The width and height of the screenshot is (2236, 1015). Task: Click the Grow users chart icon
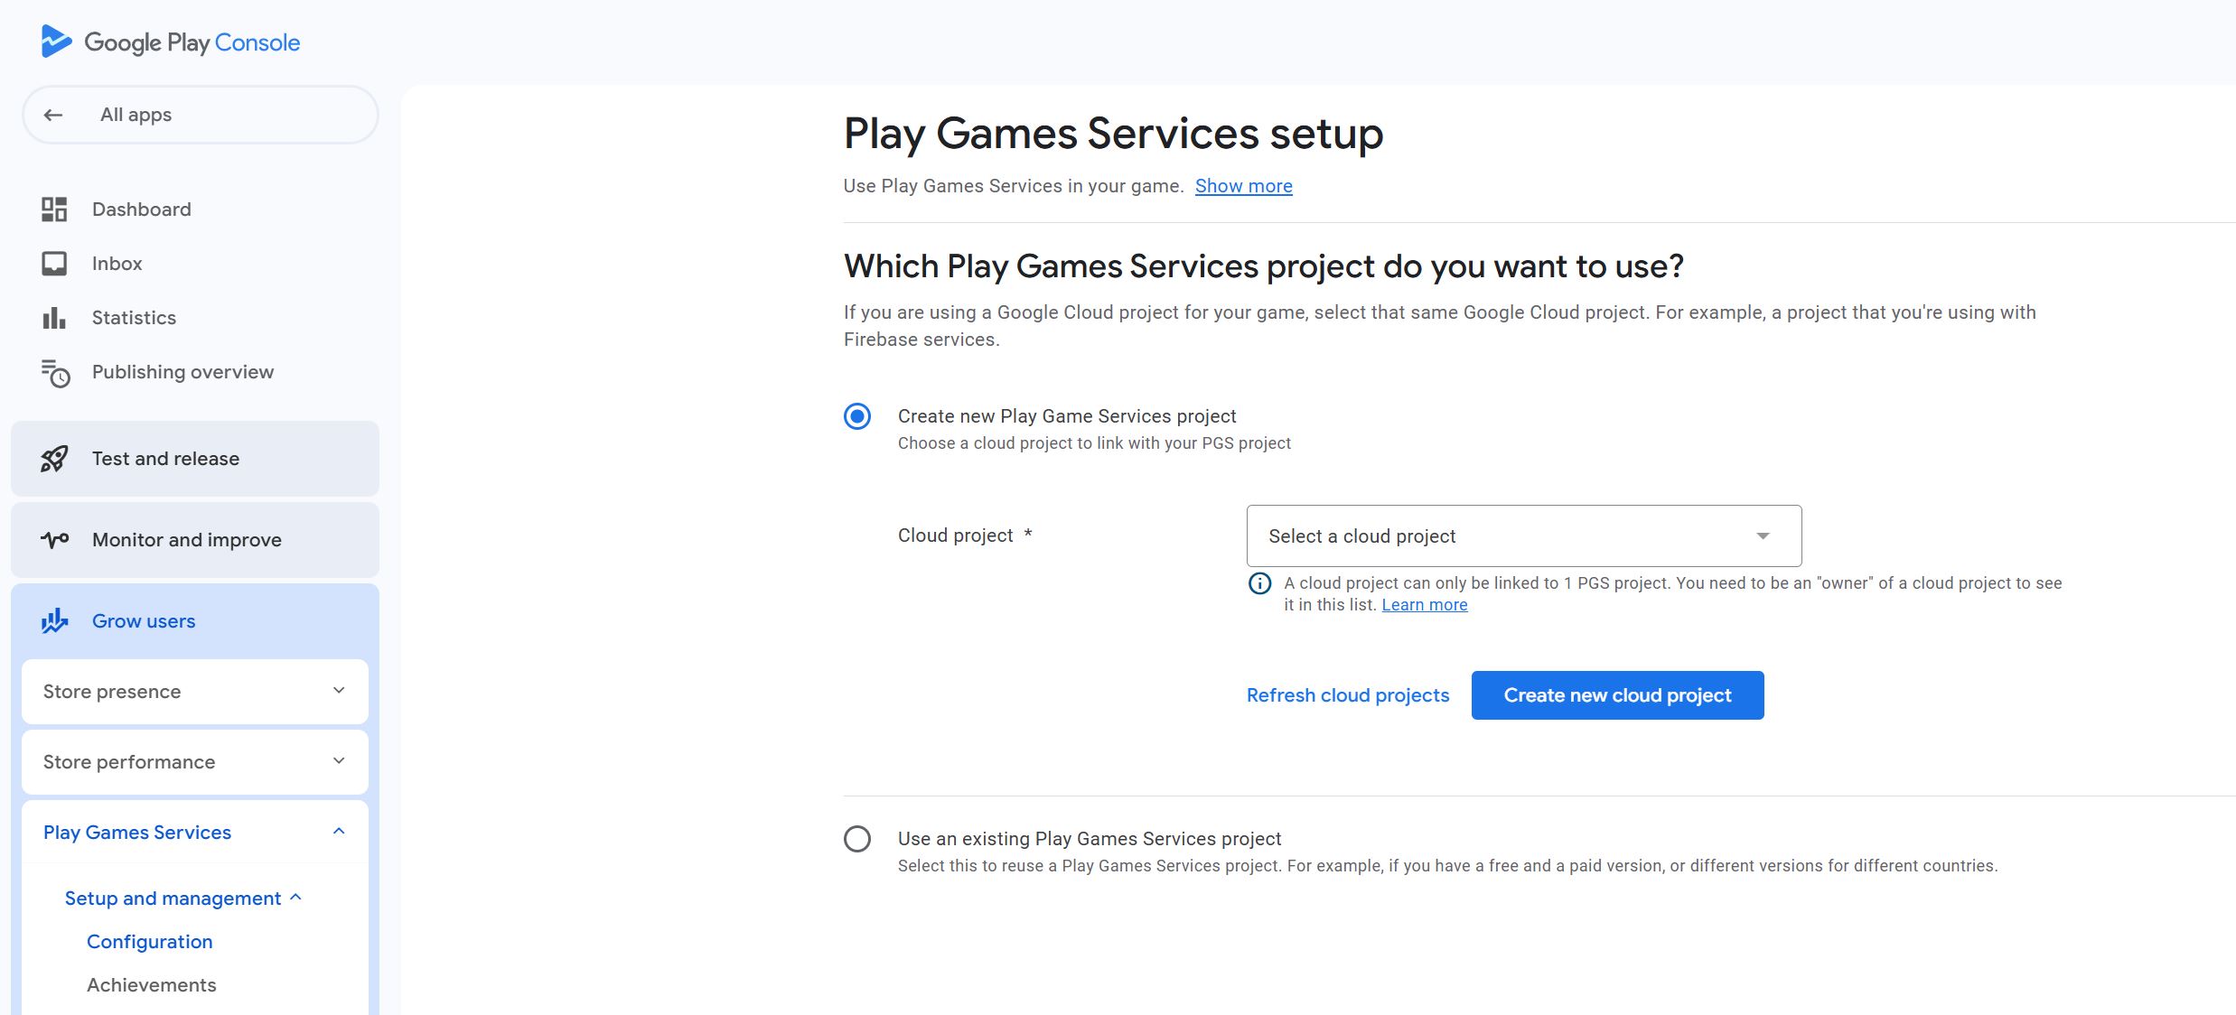pos(54,621)
